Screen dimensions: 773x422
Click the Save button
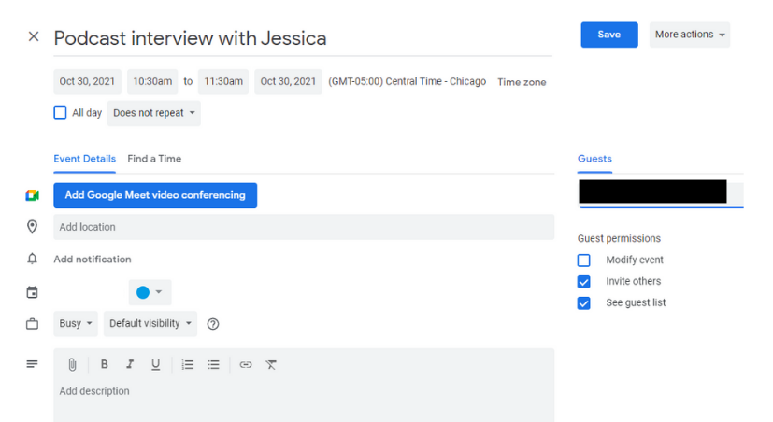[x=608, y=35]
